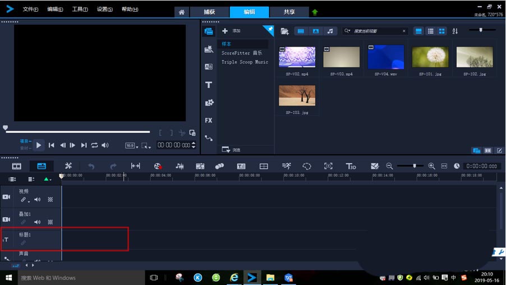The width and height of the screenshot is (506, 285).
Task: Fit project in timeline window
Action: (444, 166)
